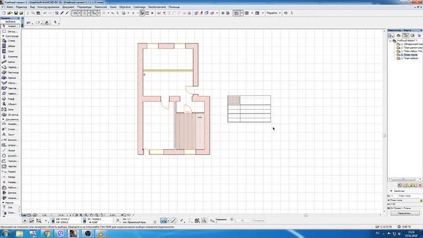Open Viber from the taskbar
Image resolution: width=423 pixels, height=238 pixels.
point(61,233)
